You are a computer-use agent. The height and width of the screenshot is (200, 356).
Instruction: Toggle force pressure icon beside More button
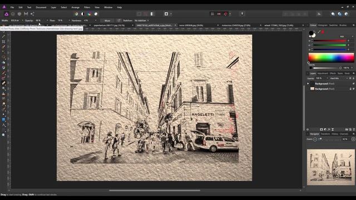point(118,21)
